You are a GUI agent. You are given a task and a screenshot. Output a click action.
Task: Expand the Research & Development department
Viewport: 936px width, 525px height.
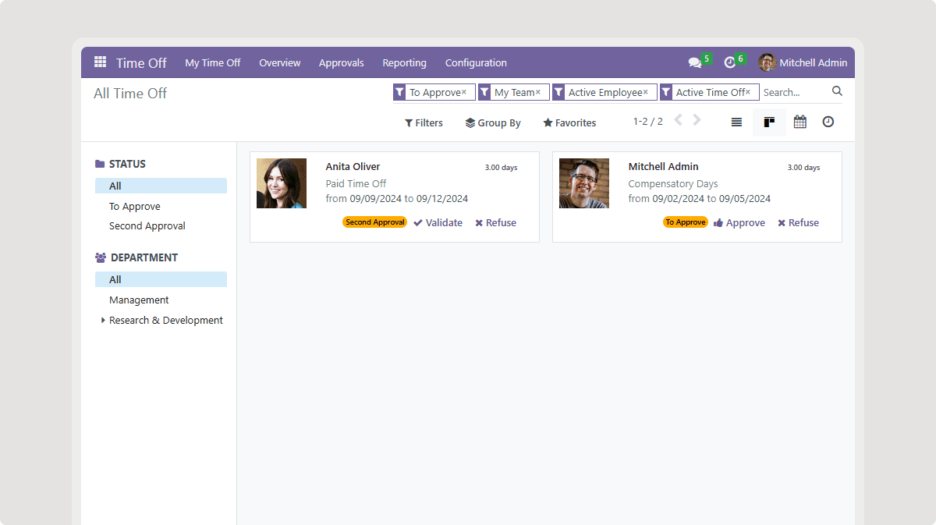(103, 320)
